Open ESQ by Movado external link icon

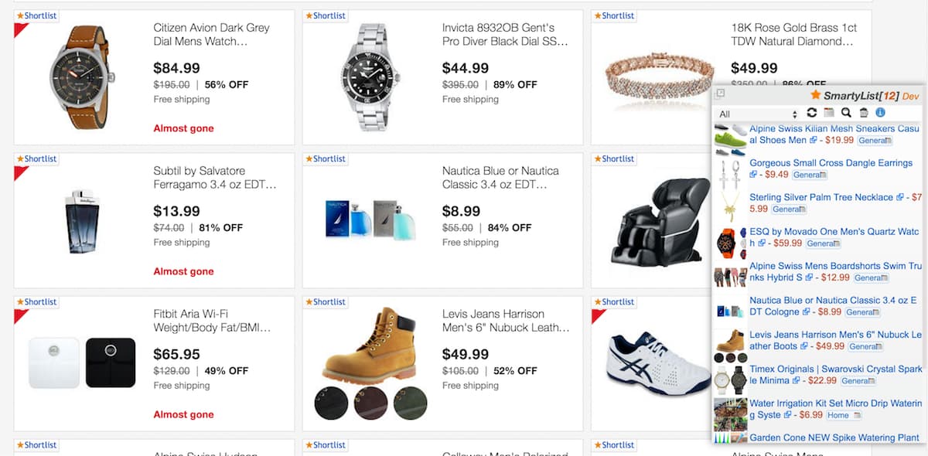pyautogui.click(x=762, y=243)
